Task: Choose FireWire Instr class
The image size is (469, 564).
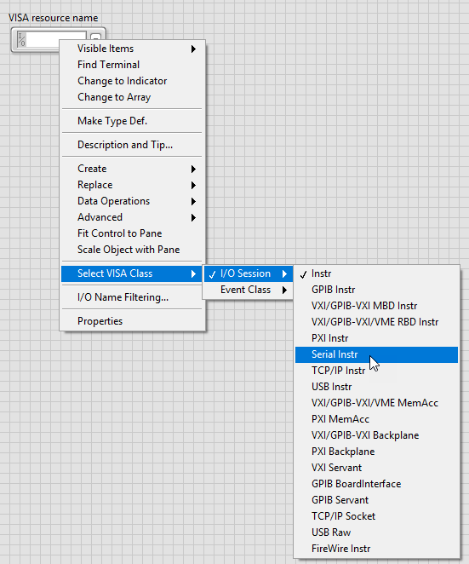Action: [x=376, y=549]
